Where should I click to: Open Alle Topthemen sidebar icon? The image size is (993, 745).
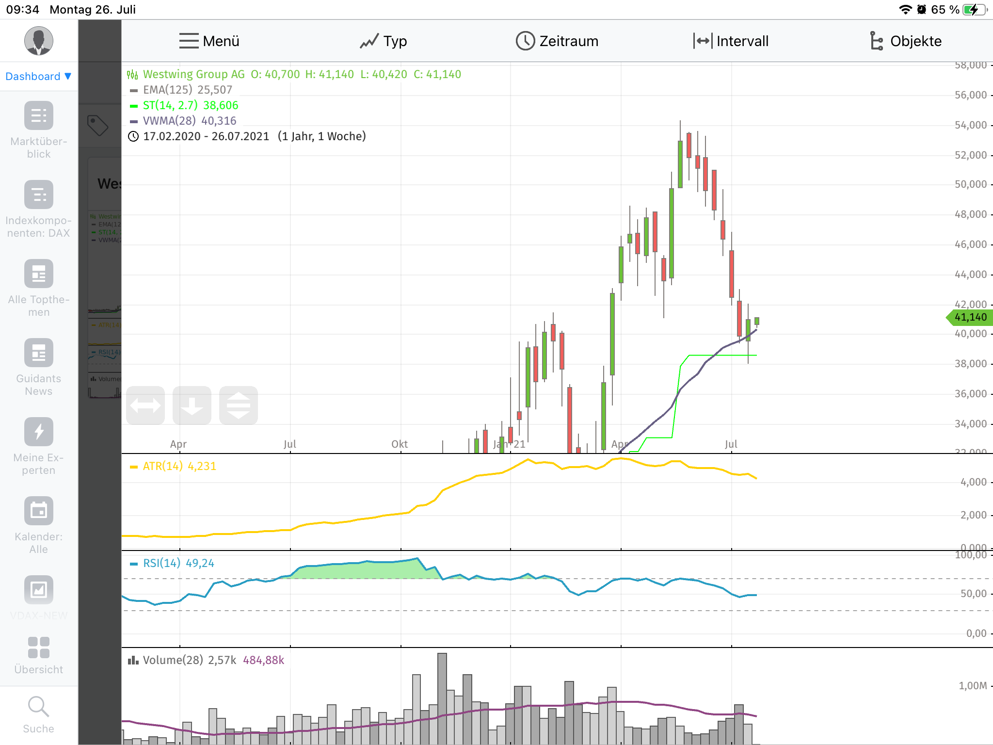tap(38, 274)
